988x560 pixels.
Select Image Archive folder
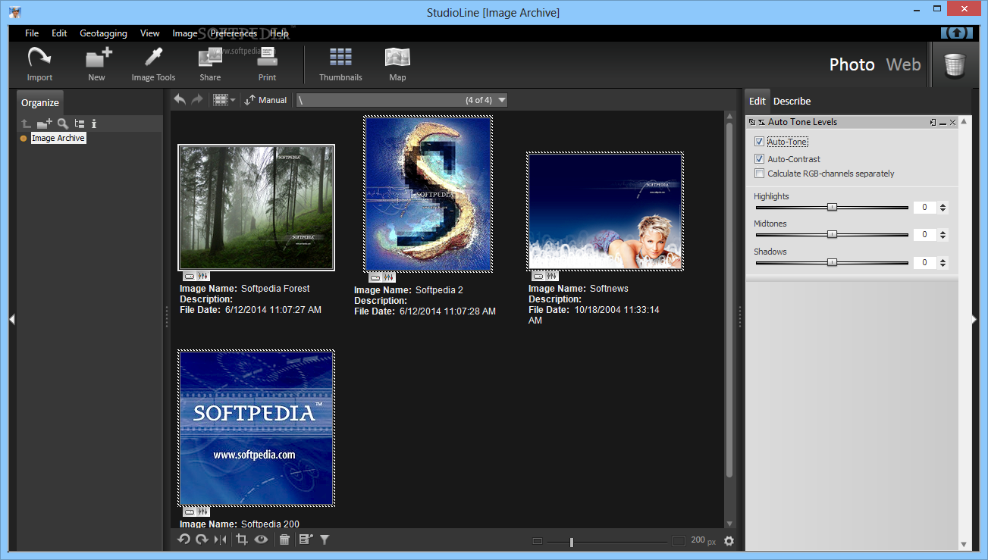[58, 138]
